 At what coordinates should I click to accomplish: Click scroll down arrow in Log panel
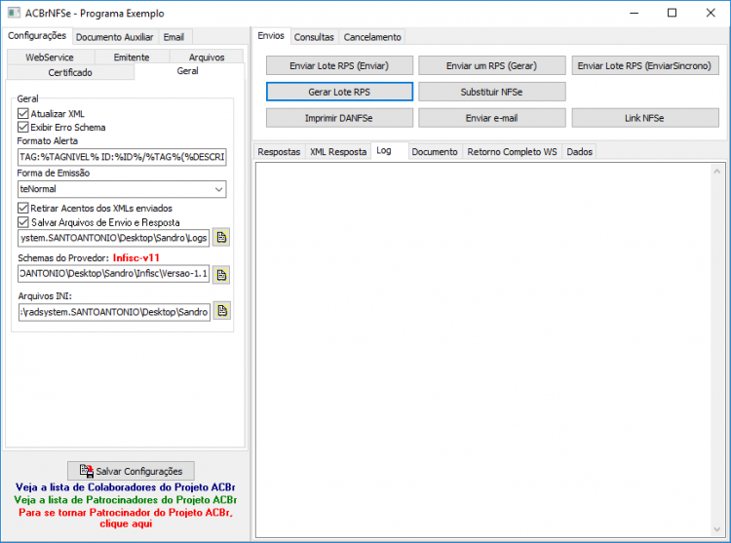[x=717, y=529]
